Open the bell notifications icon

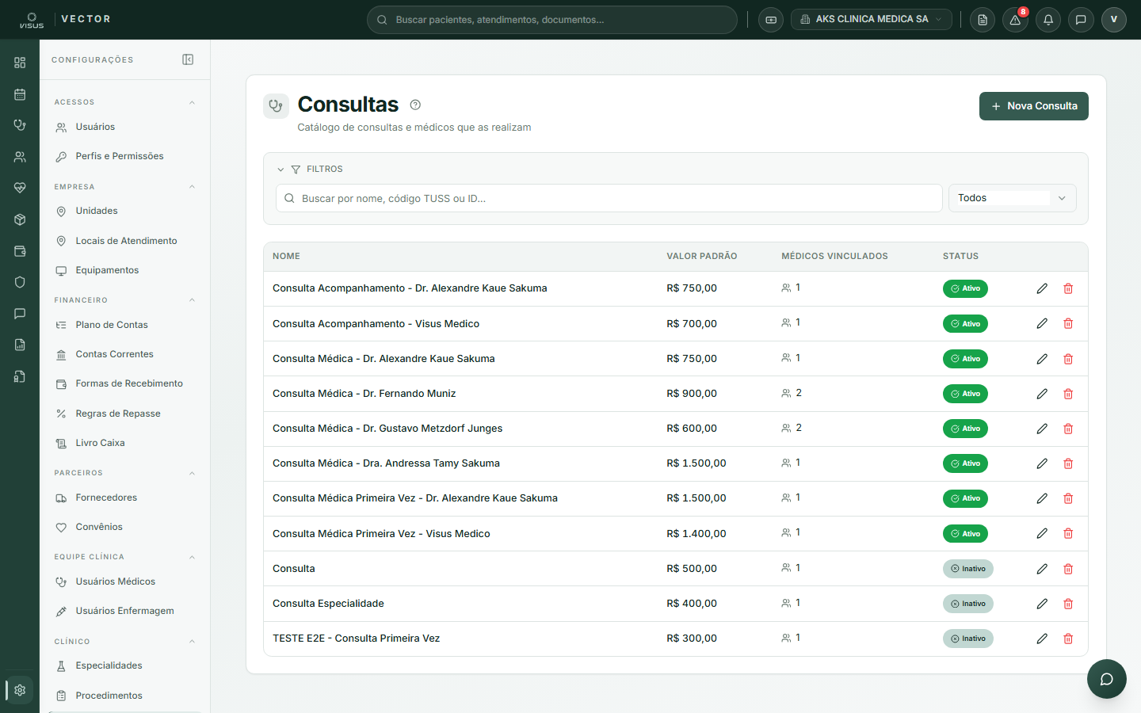(1048, 20)
